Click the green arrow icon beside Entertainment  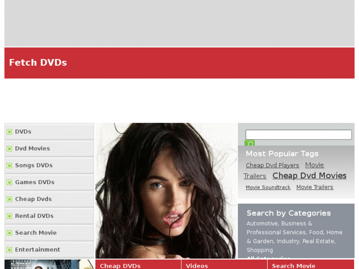point(9,250)
